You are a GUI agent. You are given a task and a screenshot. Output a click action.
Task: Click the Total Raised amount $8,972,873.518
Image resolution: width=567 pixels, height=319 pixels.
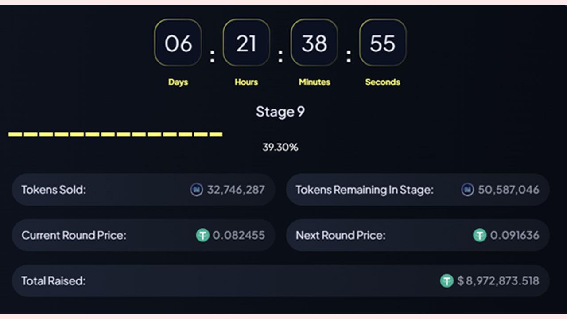498,281
